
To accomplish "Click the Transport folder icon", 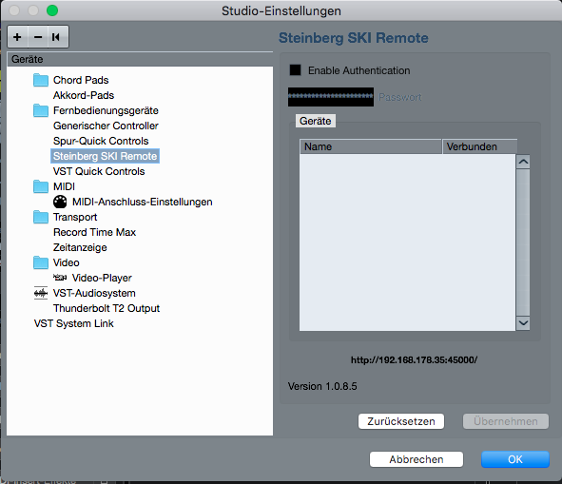I will click(x=41, y=217).
